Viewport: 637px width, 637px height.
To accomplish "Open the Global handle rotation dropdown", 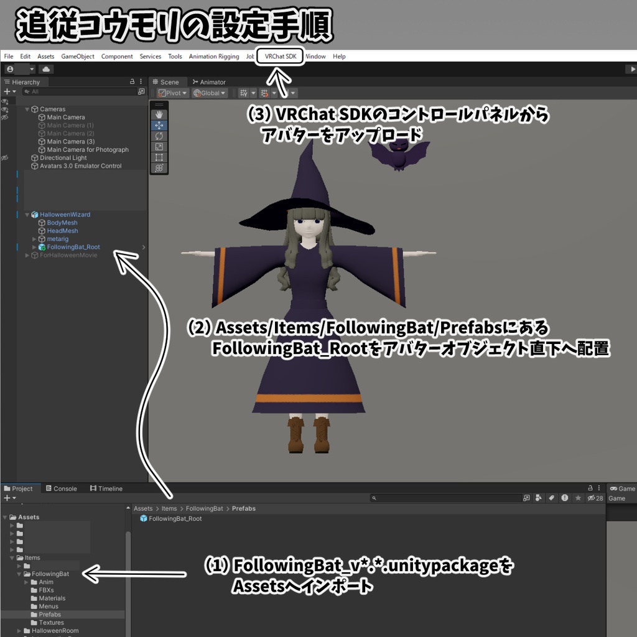I will click(x=210, y=93).
